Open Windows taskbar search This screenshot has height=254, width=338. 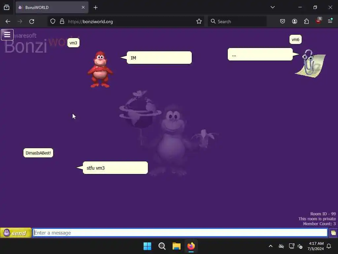point(162,246)
